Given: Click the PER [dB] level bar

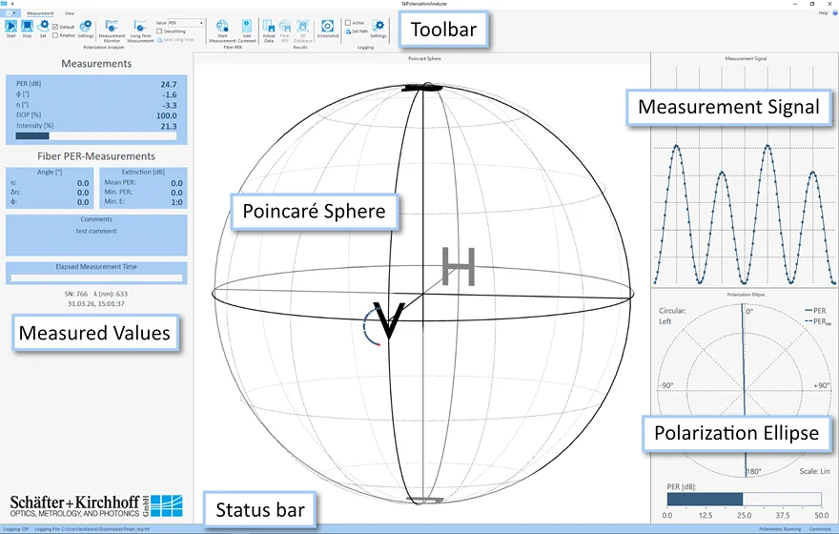Looking at the screenshot, I should (744, 500).
